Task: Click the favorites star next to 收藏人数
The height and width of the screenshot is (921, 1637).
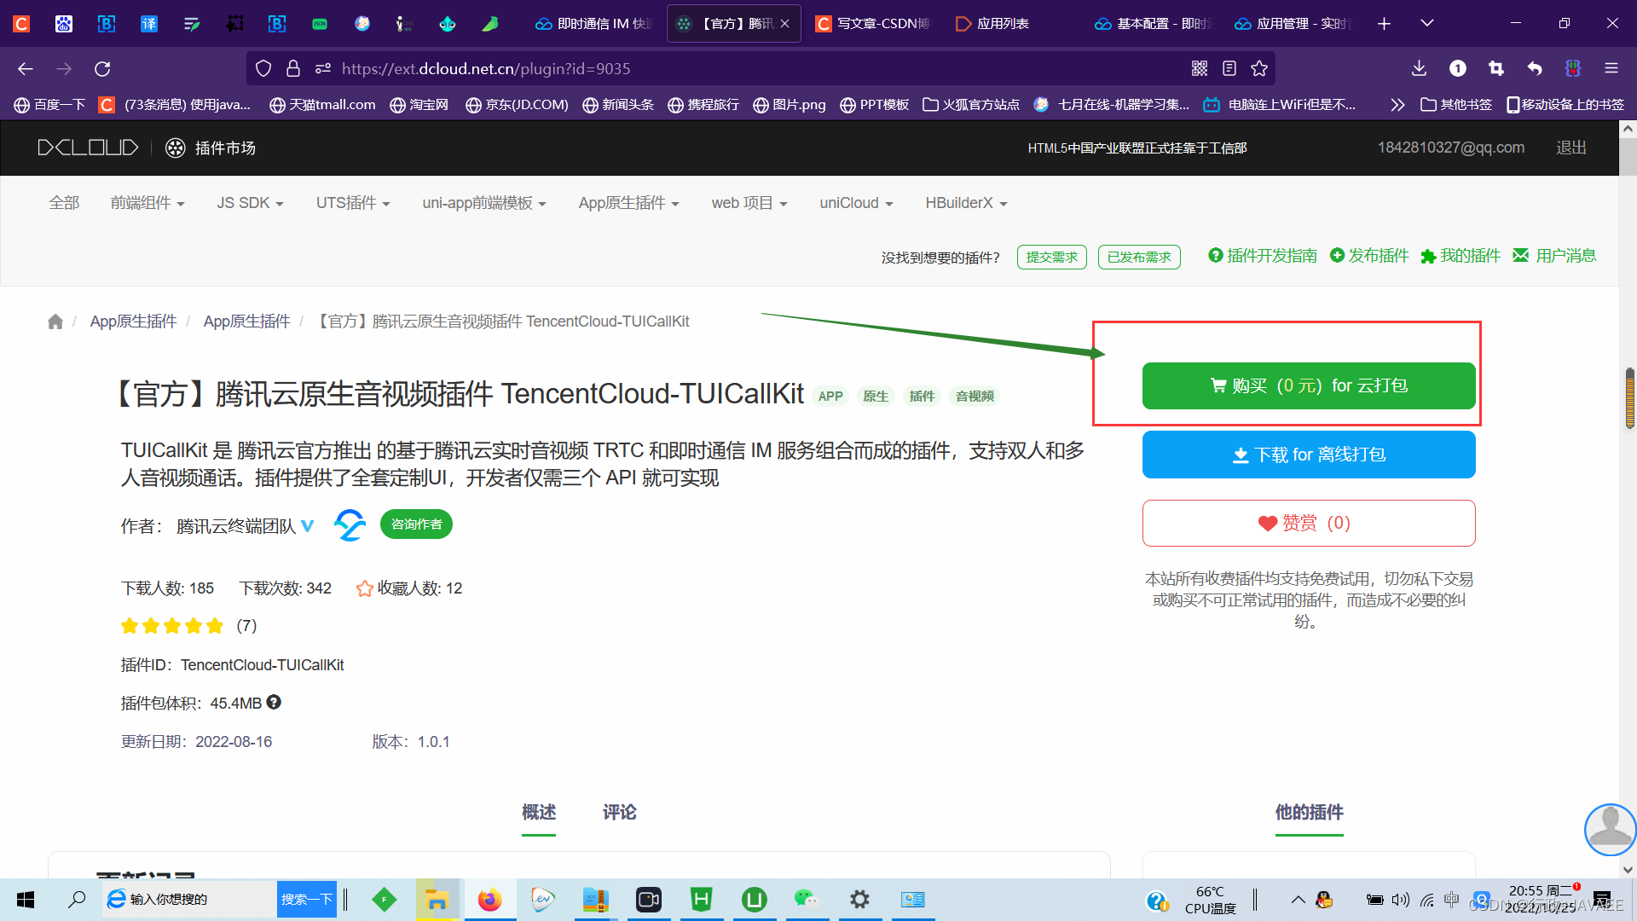Action: 365,588
